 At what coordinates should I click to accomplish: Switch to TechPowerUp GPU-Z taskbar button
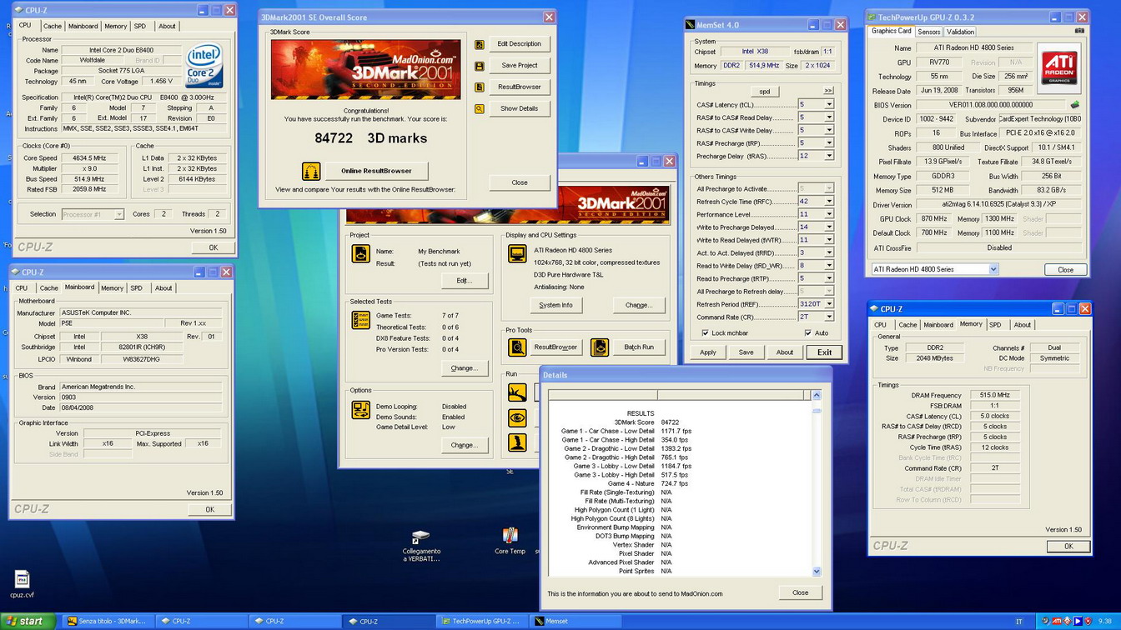pos(480,621)
